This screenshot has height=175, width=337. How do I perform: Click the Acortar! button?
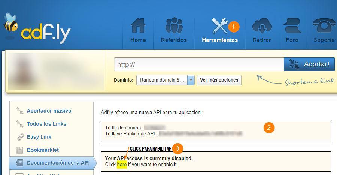(309, 64)
